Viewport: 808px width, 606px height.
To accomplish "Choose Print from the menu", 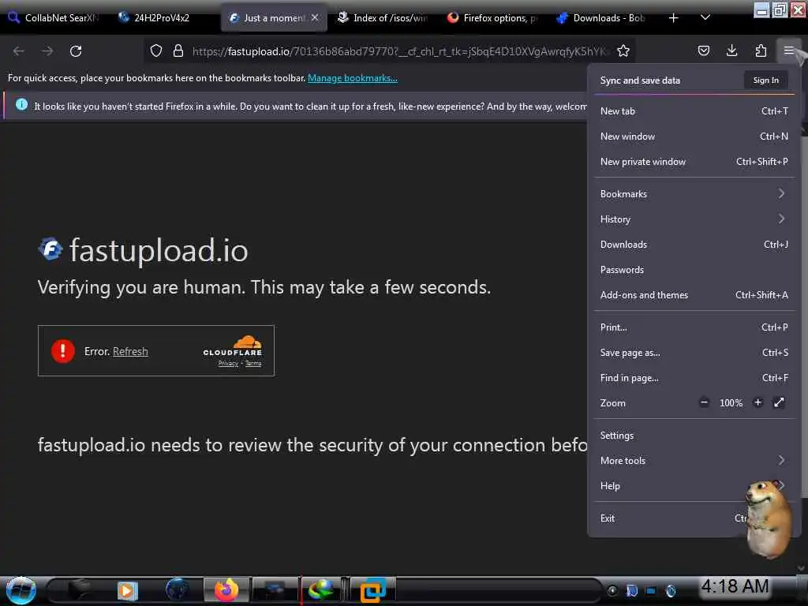I will 694,327.
